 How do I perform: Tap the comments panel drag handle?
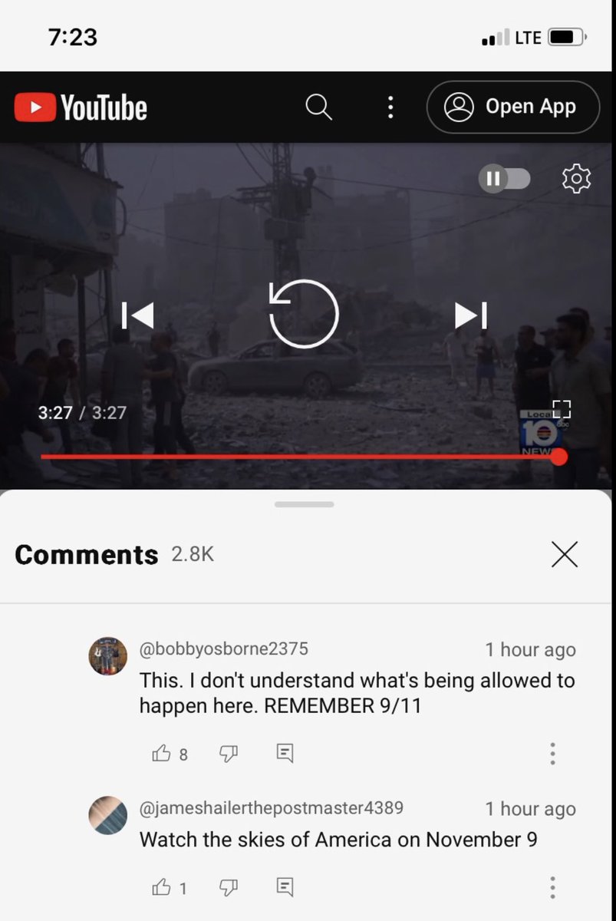(x=304, y=504)
